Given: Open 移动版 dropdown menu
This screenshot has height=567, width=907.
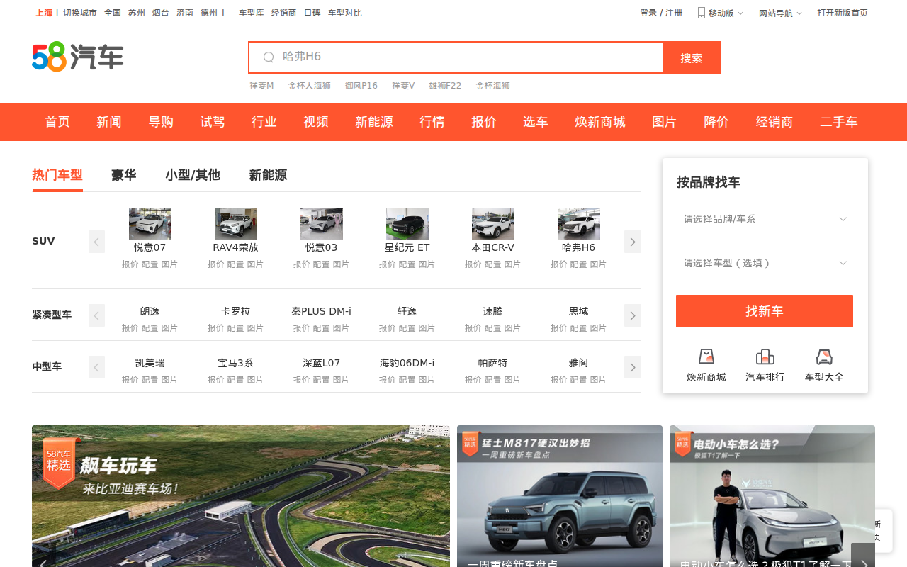Looking at the screenshot, I should (x=721, y=13).
